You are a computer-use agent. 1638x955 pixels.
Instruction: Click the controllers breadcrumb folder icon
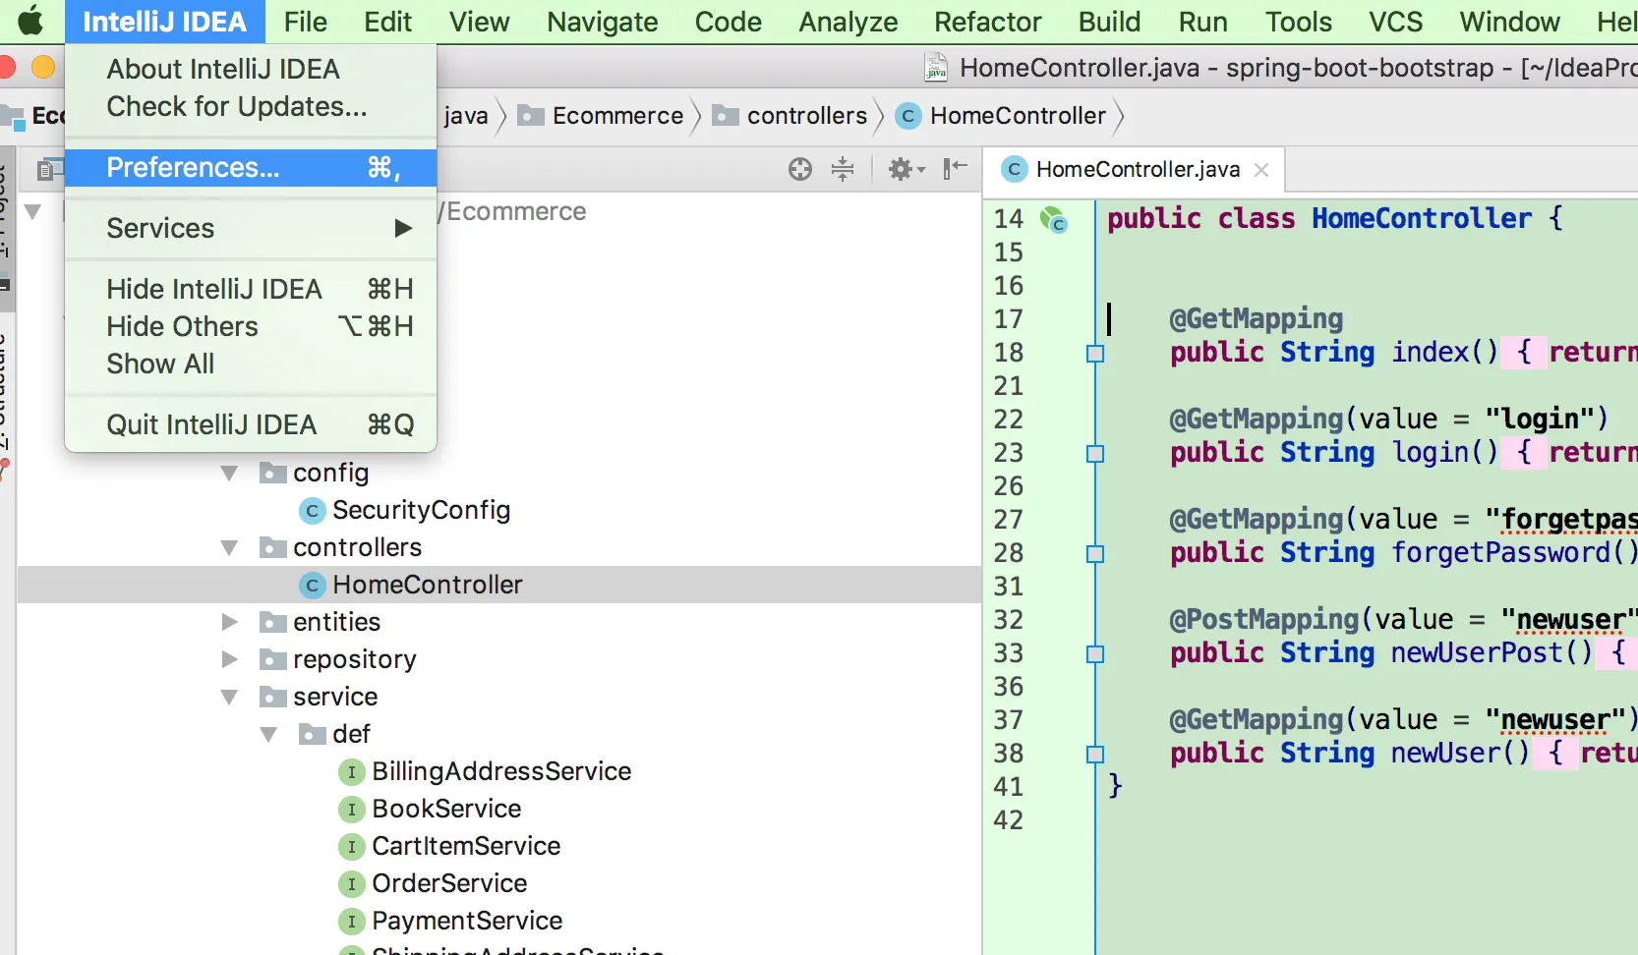[726, 116]
